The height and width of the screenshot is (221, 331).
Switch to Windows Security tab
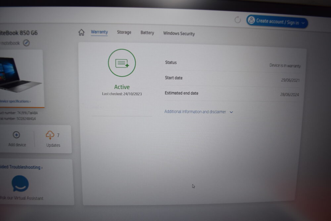(179, 33)
